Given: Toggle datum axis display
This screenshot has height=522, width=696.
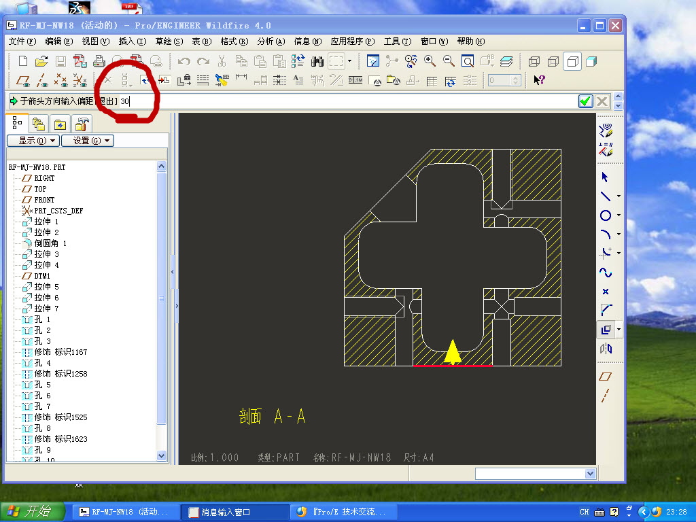Looking at the screenshot, I should (42, 81).
